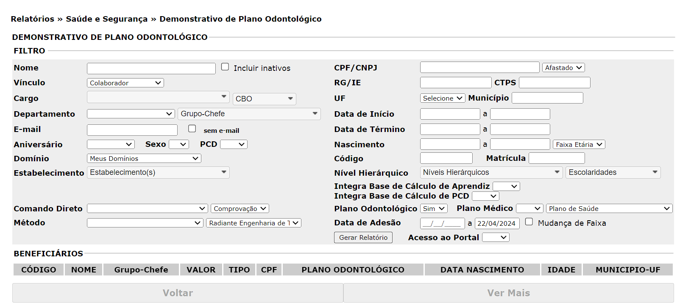Click the Gerar Relatório button
Image resolution: width=691 pixels, height=306 pixels.
coord(363,237)
